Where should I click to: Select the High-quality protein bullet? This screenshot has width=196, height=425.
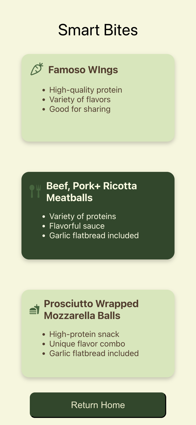(86, 90)
